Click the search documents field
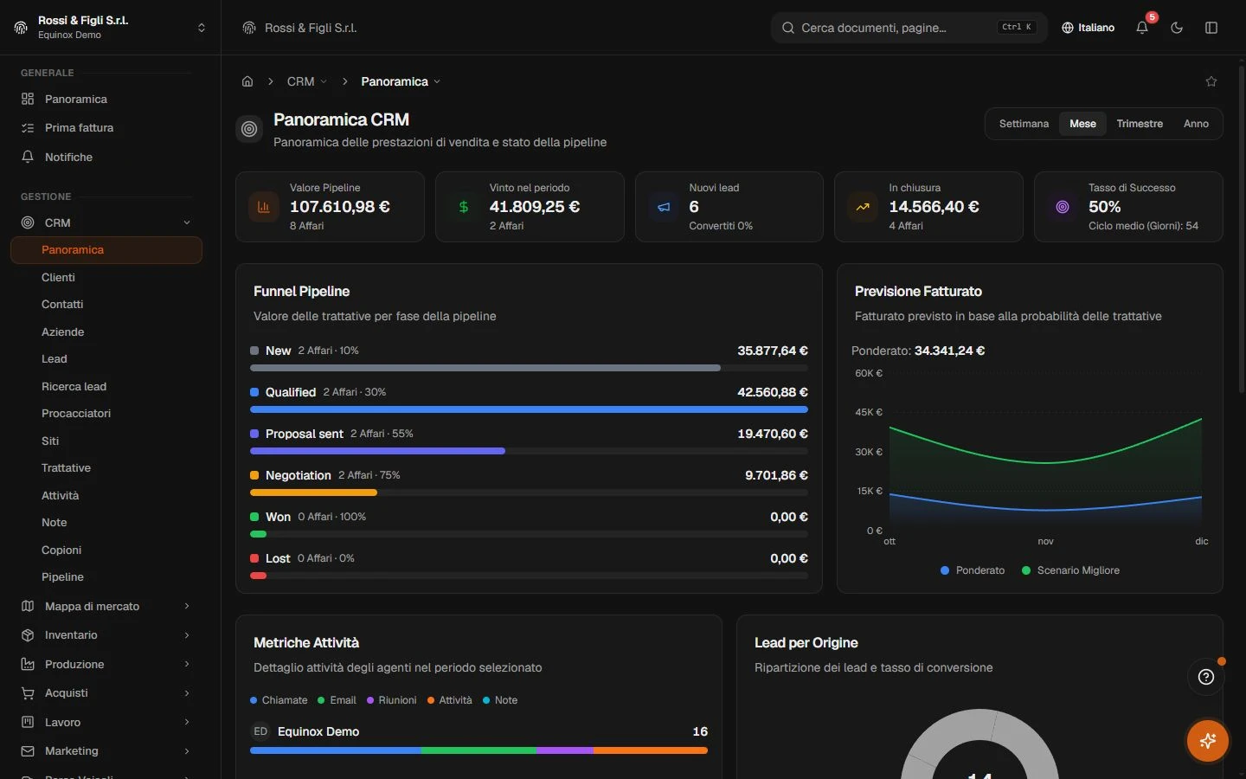Viewport: 1246px width, 779px height. 909,28
